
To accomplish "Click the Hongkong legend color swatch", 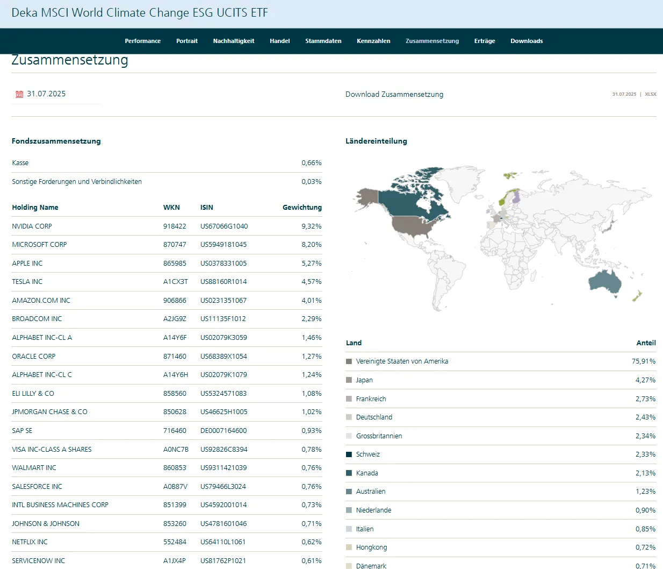I will pyautogui.click(x=349, y=547).
